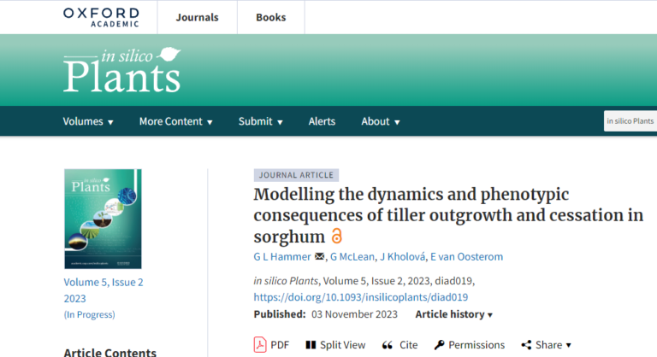
Task: Click the Oxford Academic logo
Action: tap(101, 17)
